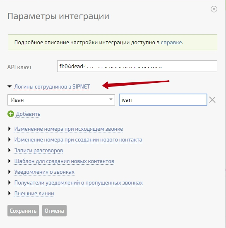Screen dimensions: 226x228
Task: Open the Иван employee dropdown
Action: [x=61, y=100]
